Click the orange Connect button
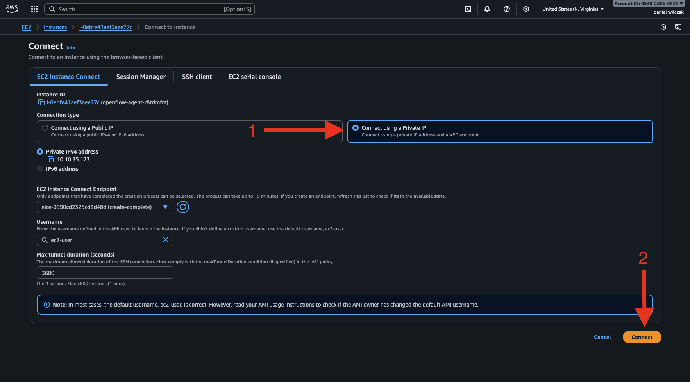 [642, 337]
